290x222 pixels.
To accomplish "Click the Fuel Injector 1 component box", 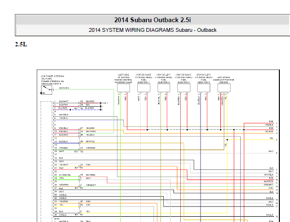I will click(144, 88).
